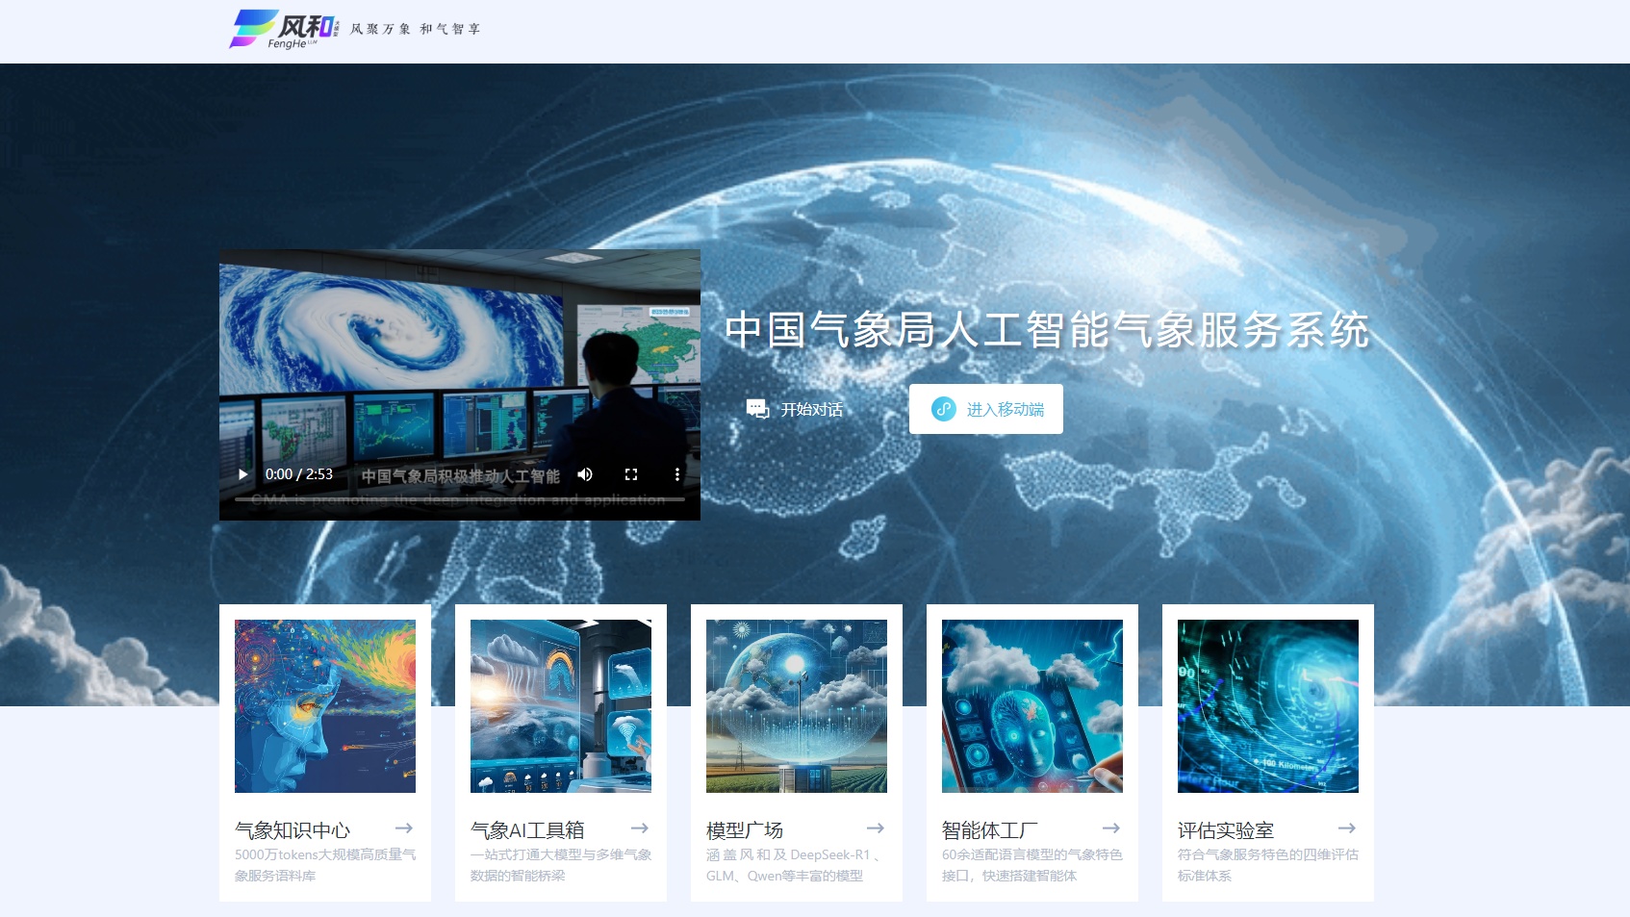The width and height of the screenshot is (1630, 917).
Task: Click the 智能体工厂 thumbnail image
Action: [1031, 705]
